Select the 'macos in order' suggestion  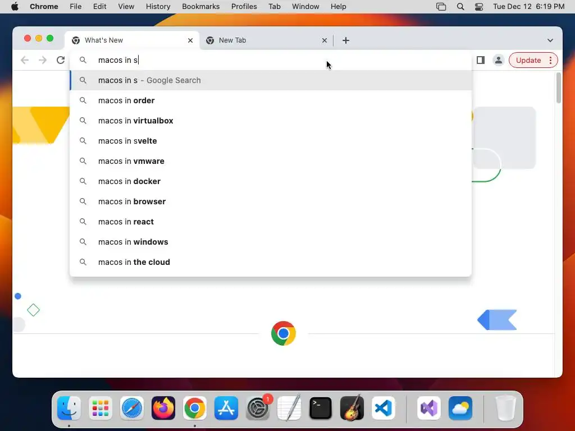tap(271, 100)
